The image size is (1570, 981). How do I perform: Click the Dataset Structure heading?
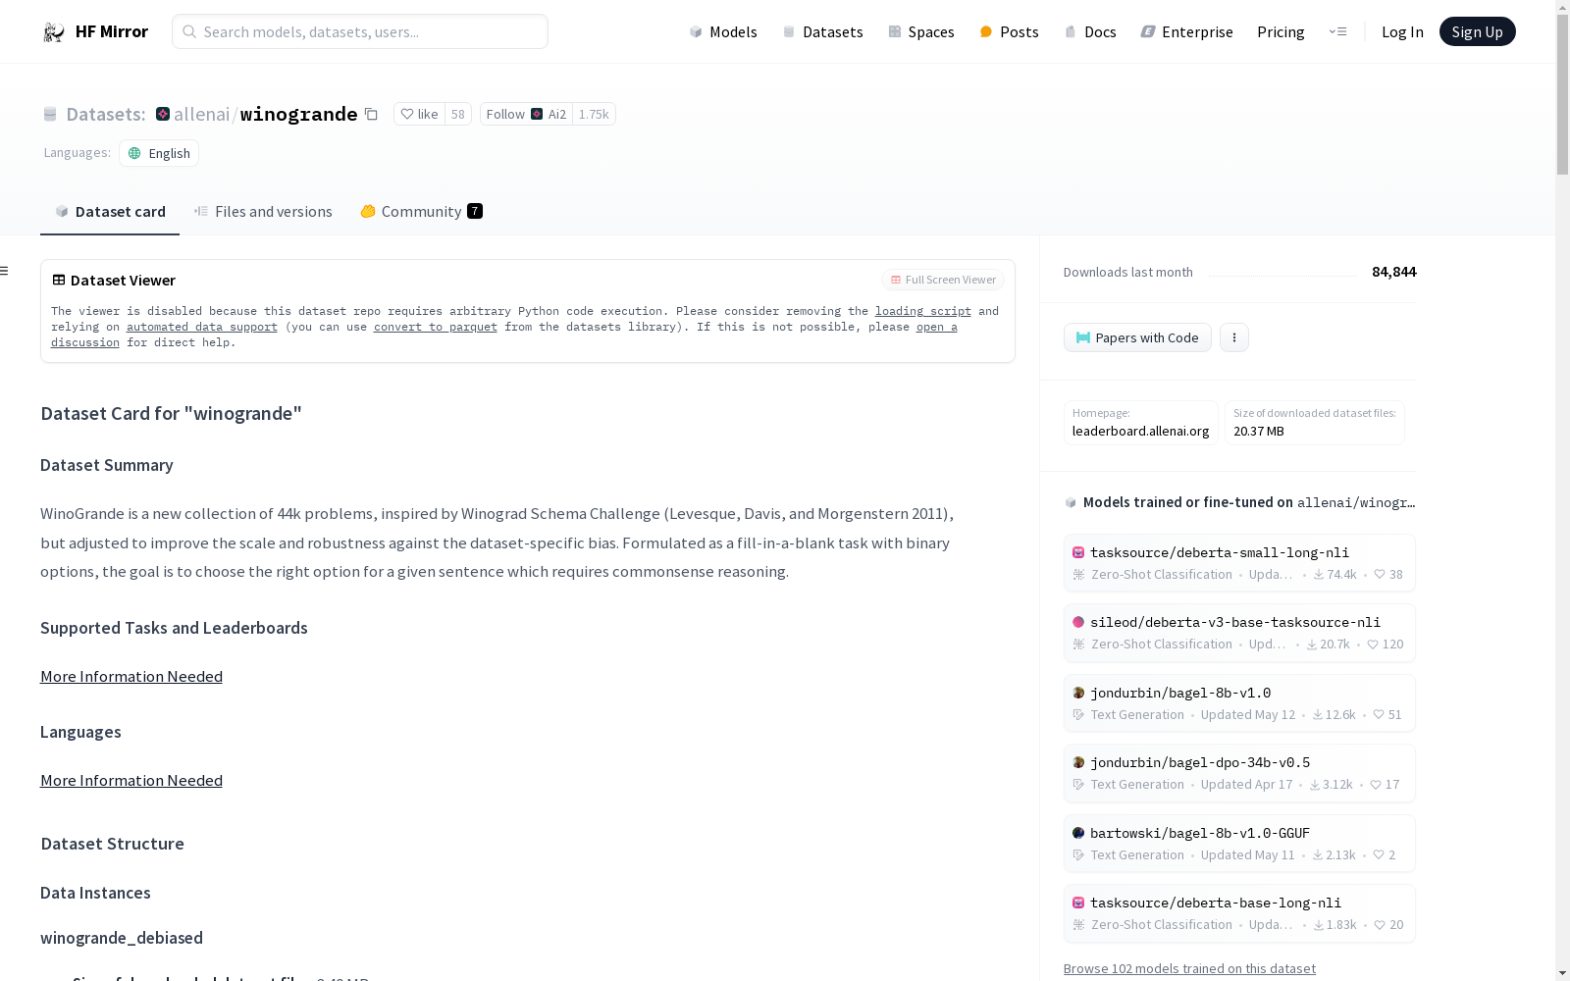(113, 844)
